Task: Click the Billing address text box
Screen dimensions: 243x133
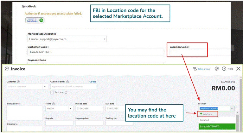Action: [25, 113]
